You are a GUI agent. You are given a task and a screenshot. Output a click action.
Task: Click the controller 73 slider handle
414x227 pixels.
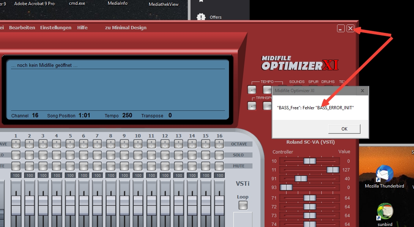click(310, 215)
